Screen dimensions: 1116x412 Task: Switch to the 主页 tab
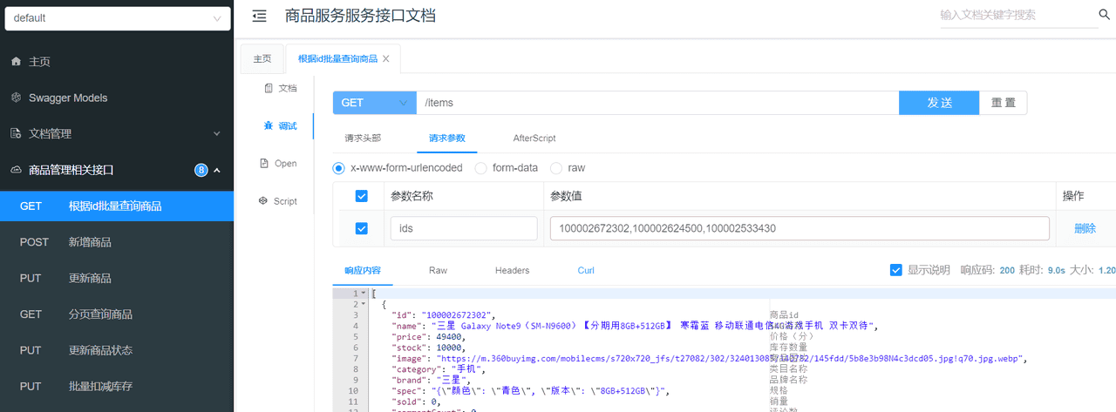262,58
